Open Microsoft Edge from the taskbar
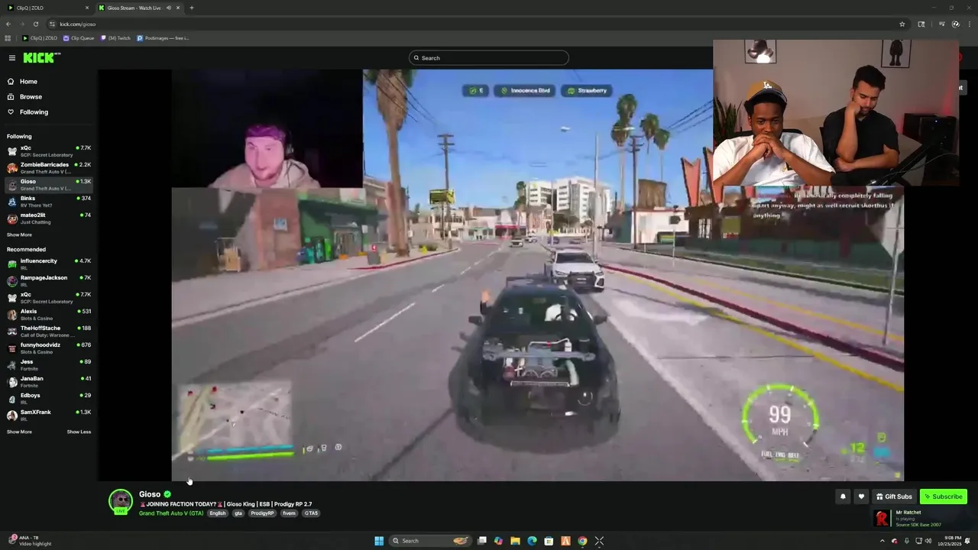Image resolution: width=978 pixels, height=550 pixels. (x=532, y=541)
